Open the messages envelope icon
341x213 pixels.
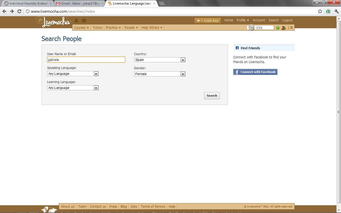point(84,21)
